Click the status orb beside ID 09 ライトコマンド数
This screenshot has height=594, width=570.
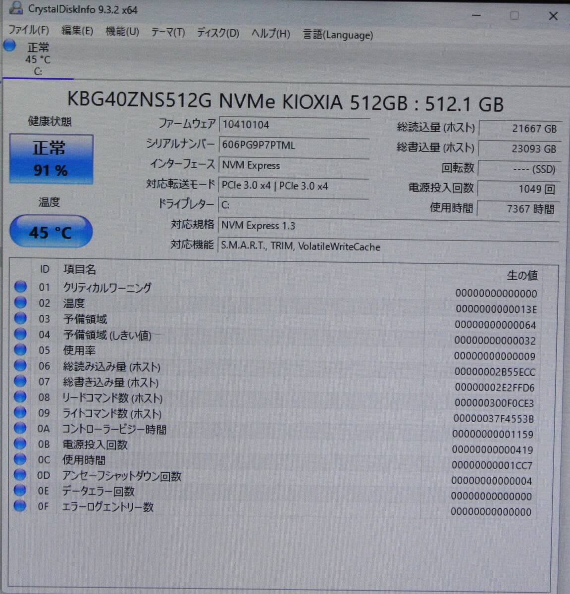tap(20, 412)
